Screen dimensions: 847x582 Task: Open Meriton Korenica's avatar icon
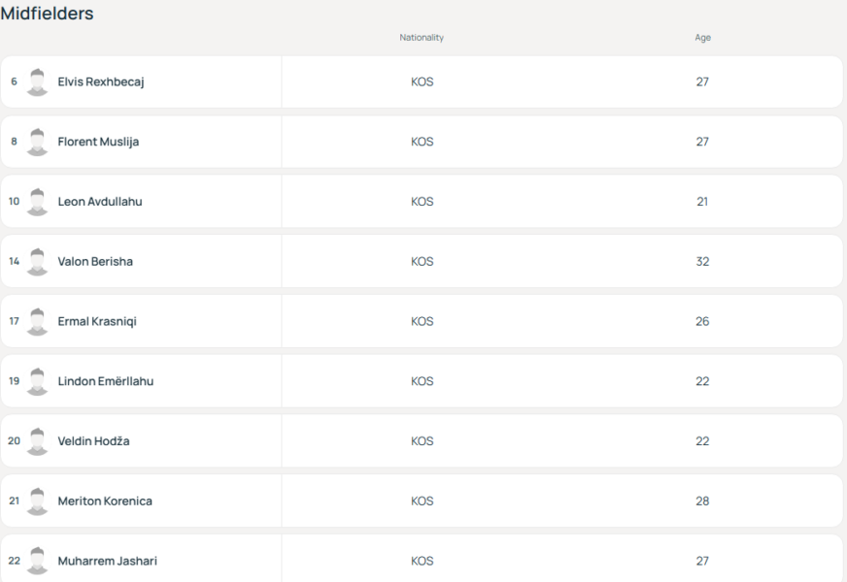pyautogui.click(x=37, y=501)
